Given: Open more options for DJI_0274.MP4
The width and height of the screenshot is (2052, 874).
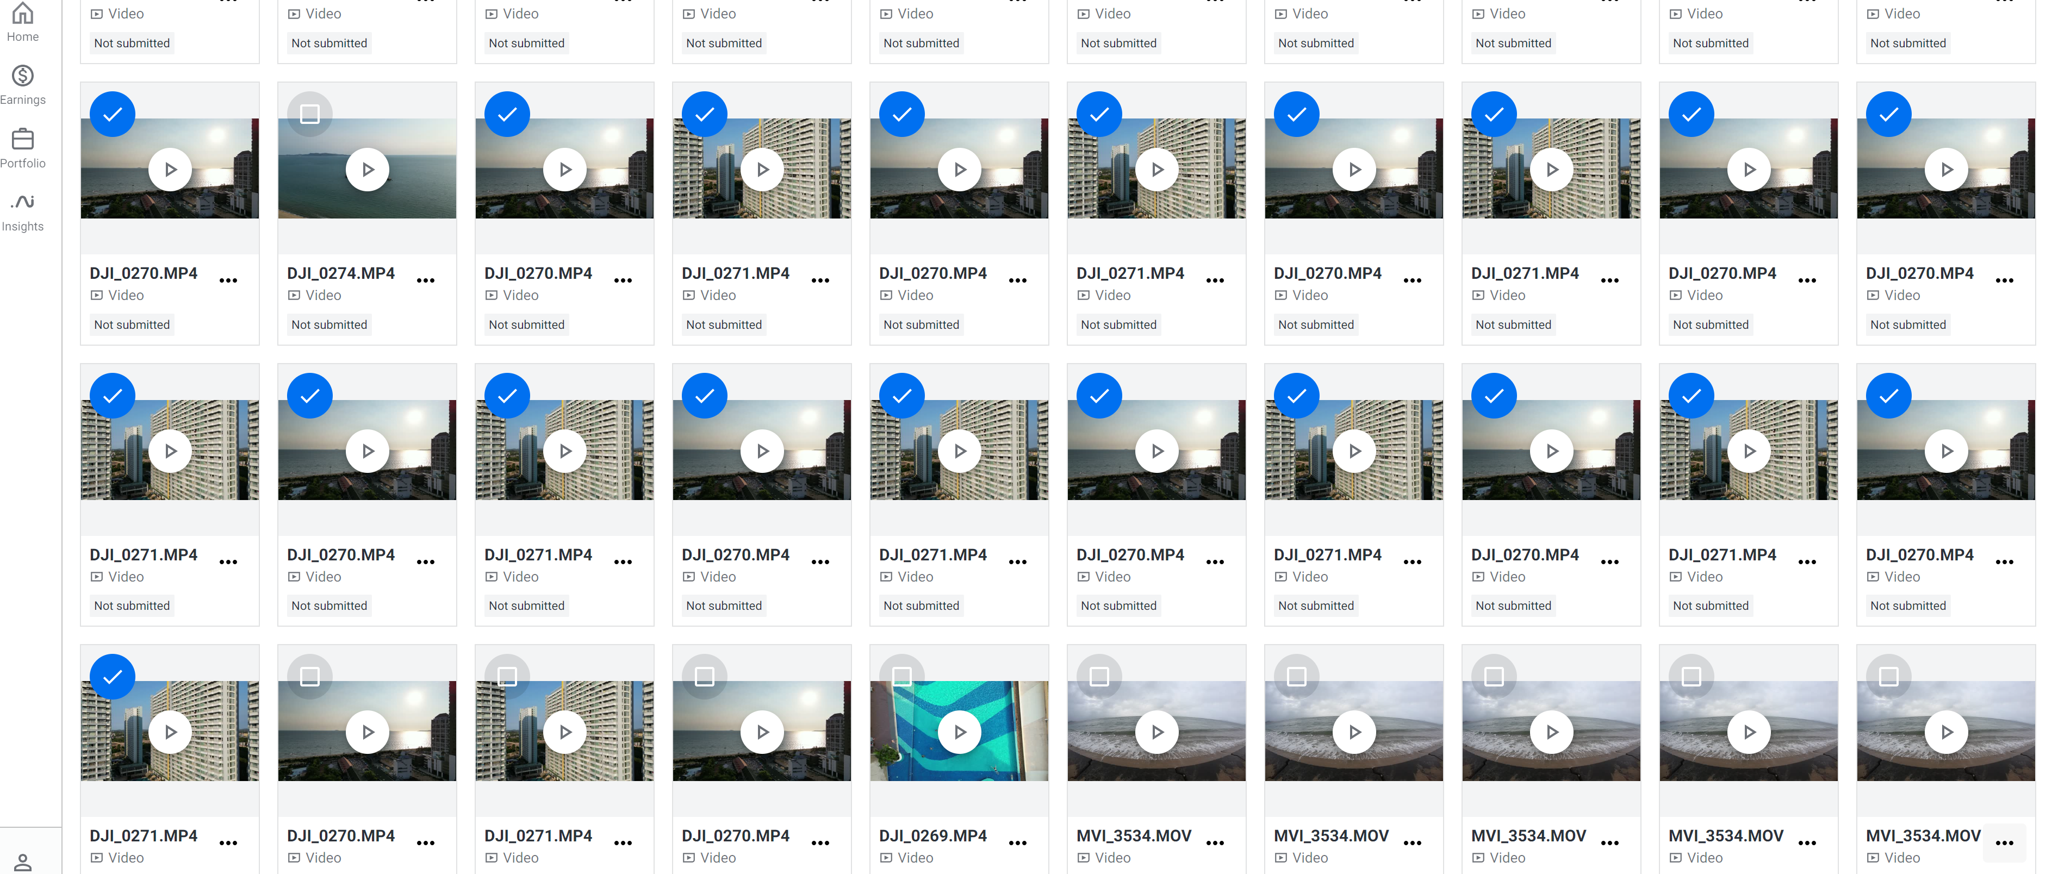Looking at the screenshot, I should [x=426, y=280].
